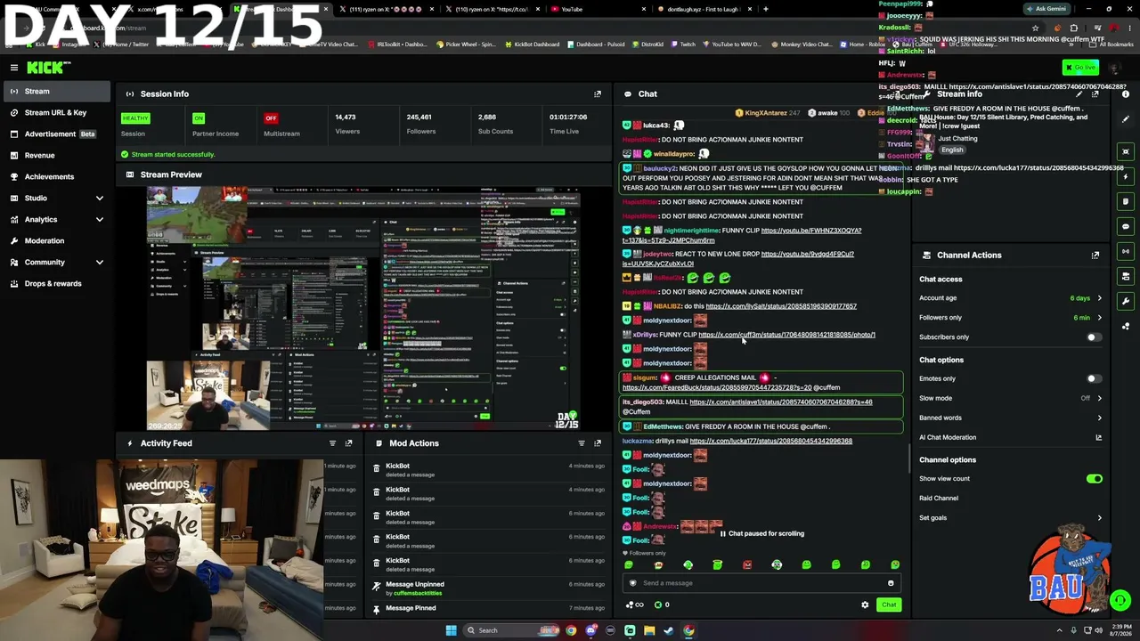Open Account age options chevron

[x=1099, y=298]
